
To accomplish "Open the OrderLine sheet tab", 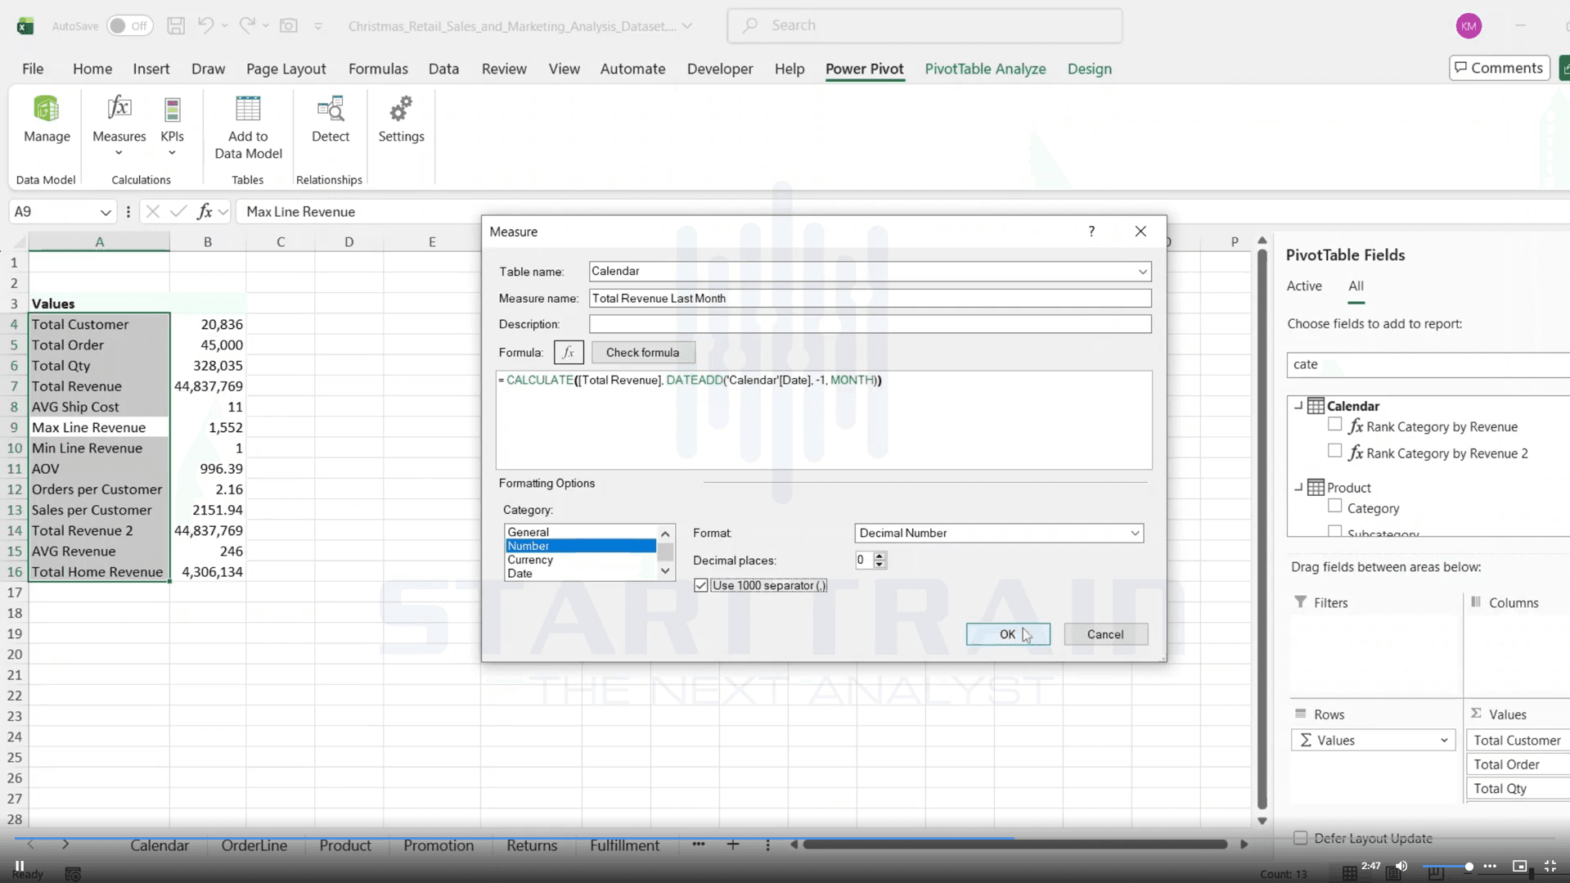I will pos(254,845).
